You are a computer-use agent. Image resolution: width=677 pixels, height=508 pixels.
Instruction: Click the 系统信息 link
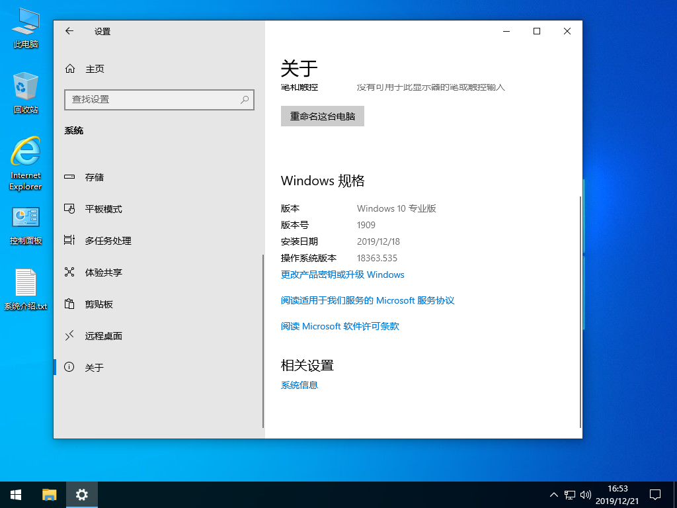point(299,385)
